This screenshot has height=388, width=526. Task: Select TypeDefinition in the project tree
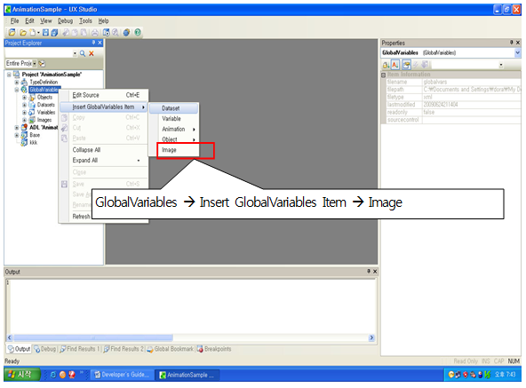coord(44,83)
